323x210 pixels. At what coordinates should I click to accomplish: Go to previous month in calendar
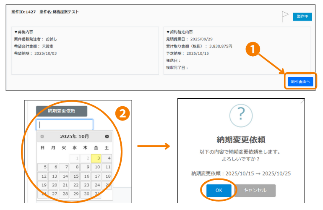(42, 136)
